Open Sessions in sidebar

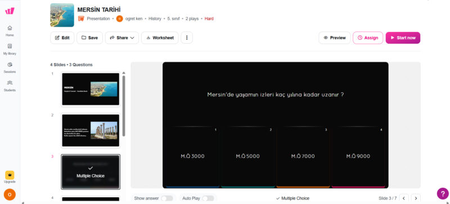[x=10, y=67]
